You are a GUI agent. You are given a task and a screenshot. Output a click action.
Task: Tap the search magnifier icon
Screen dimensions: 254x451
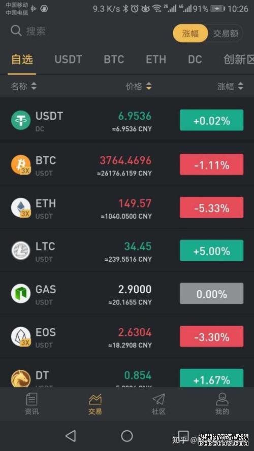point(16,31)
